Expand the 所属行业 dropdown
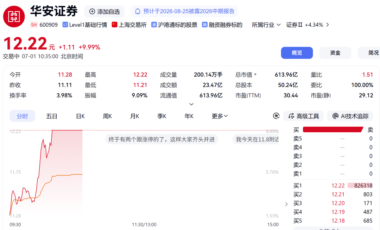 click(266, 25)
